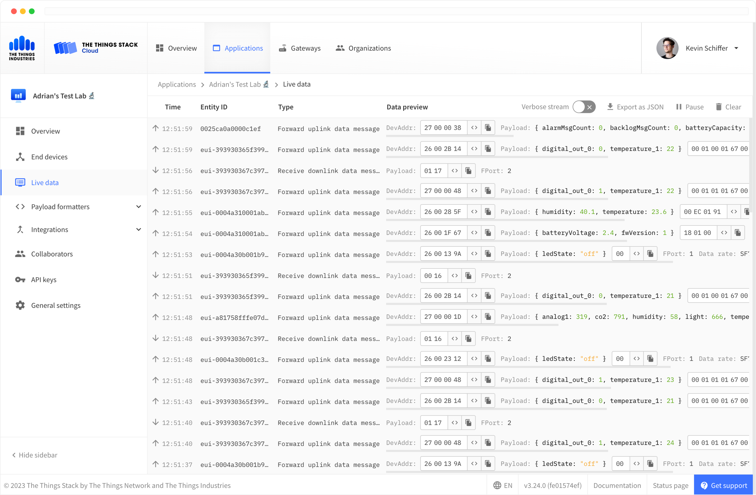The height and width of the screenshot is (495, 756).
Task: Go to General settings
Action: [56, 305]
